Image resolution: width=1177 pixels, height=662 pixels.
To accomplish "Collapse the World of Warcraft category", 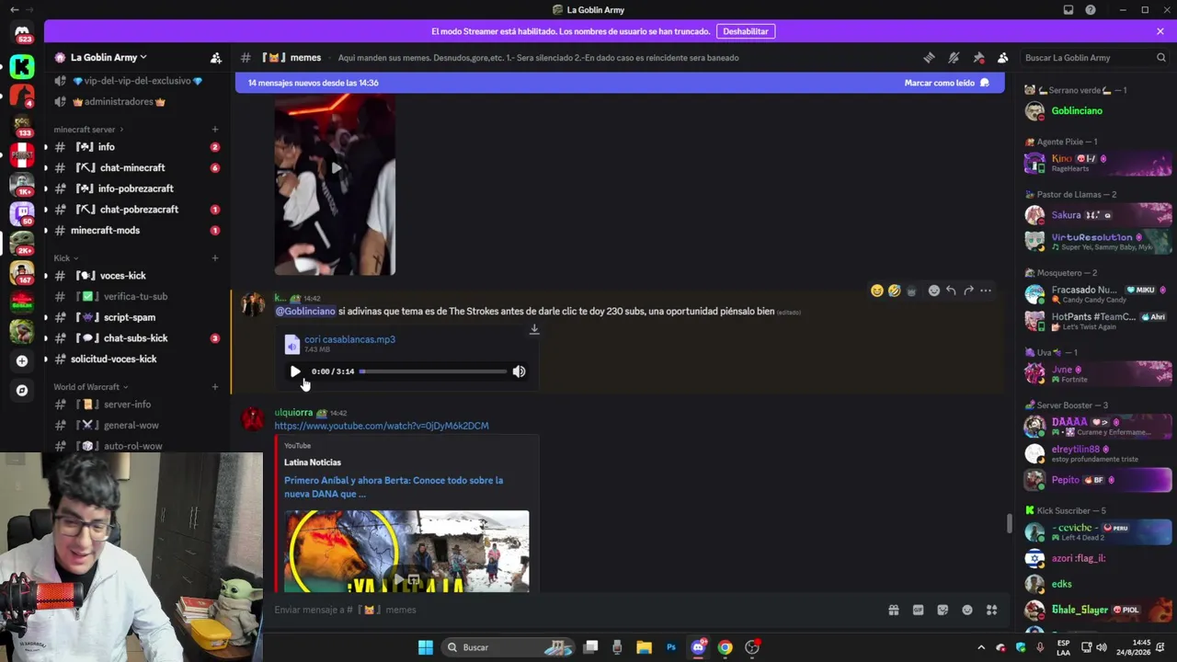I will click(x=90, y=387).
